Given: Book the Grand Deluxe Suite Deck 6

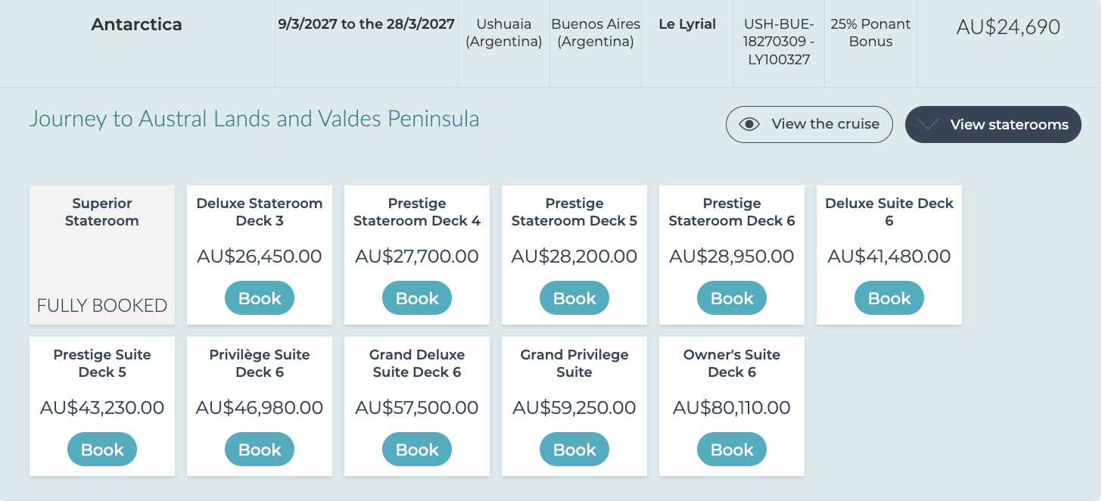Looking at the screenshot, I should [416, 450].
